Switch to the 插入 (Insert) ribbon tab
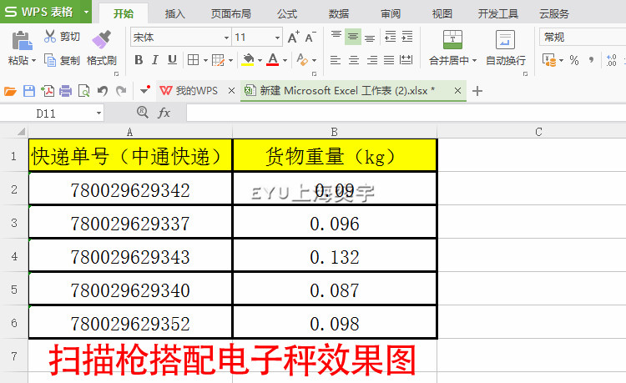This screenshot has width=626, height=383. click(175, 13)
